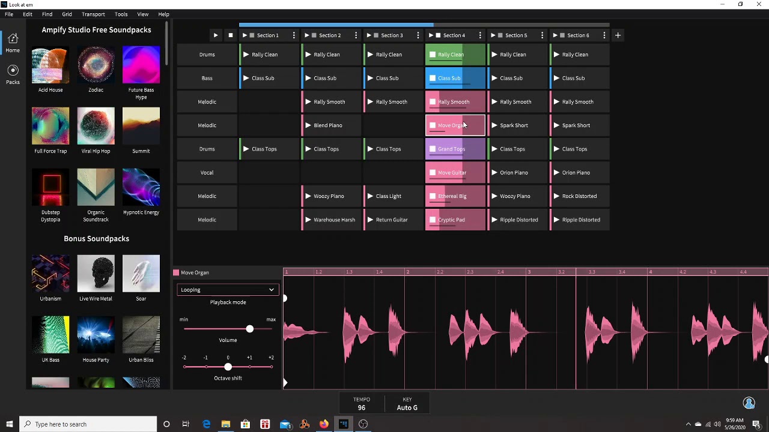Screen dimensions: 769x432
Task: Open Section 3 options menu
Action: click(x=418, y=35)
